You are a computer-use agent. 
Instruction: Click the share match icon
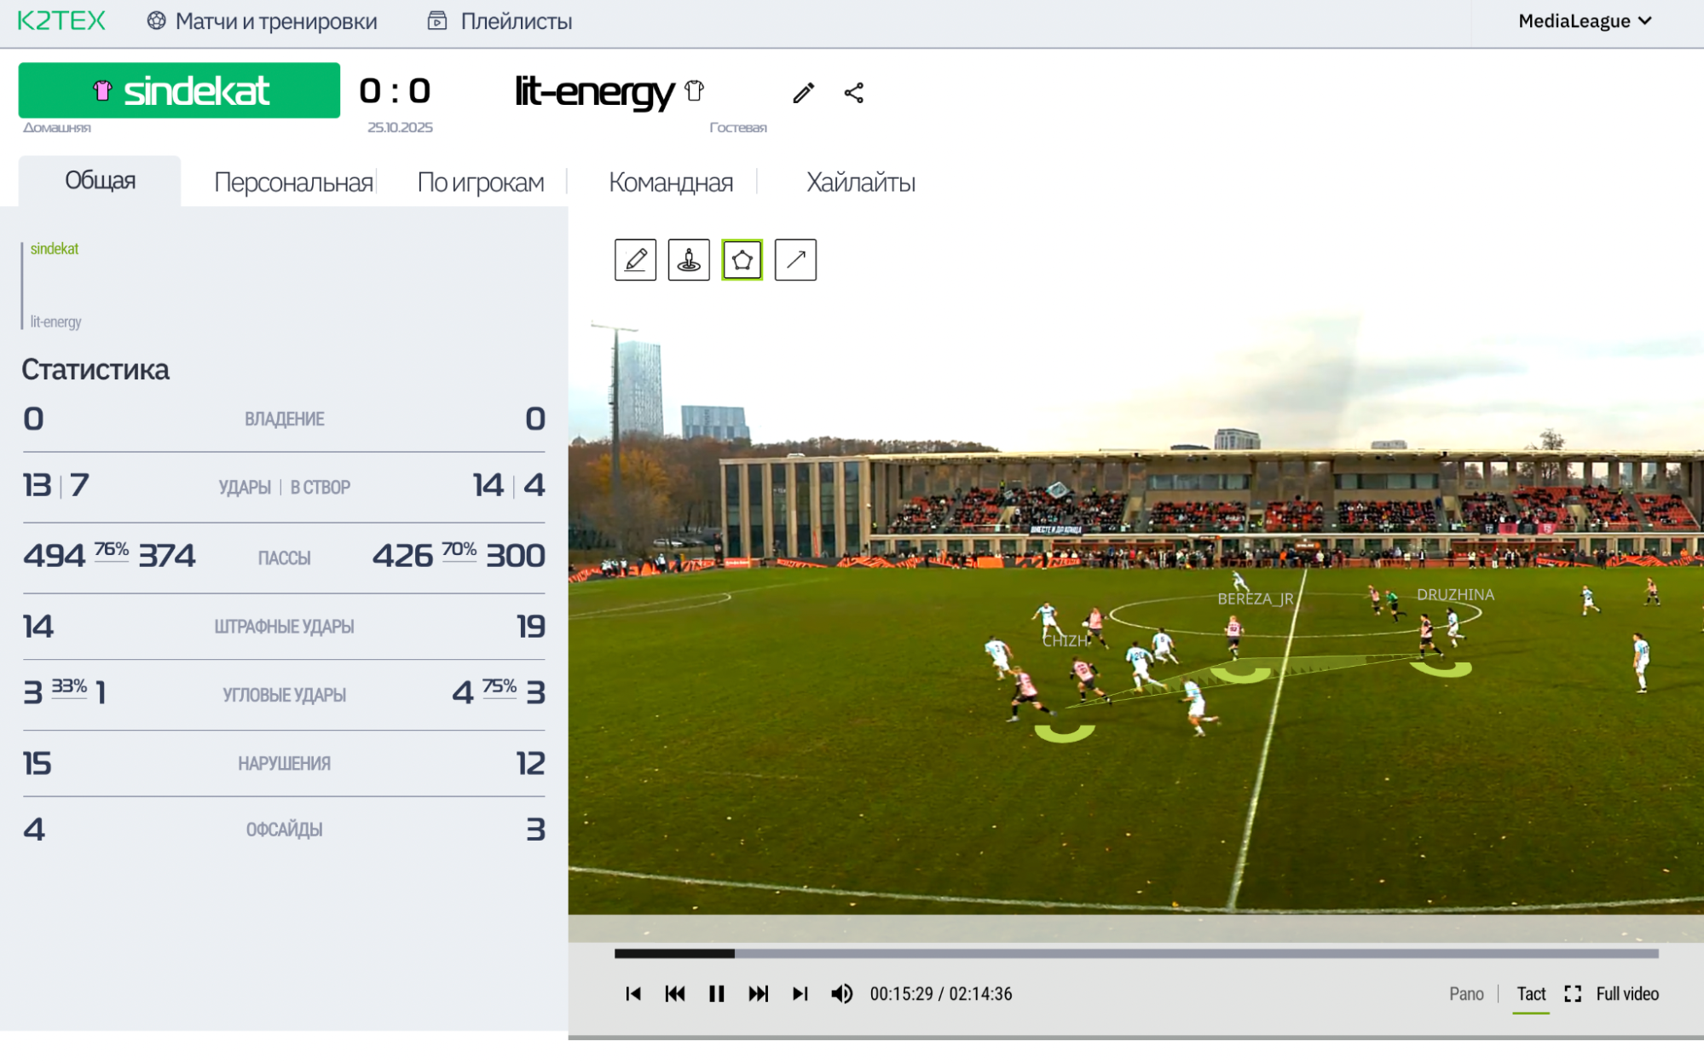pos(854,93)
